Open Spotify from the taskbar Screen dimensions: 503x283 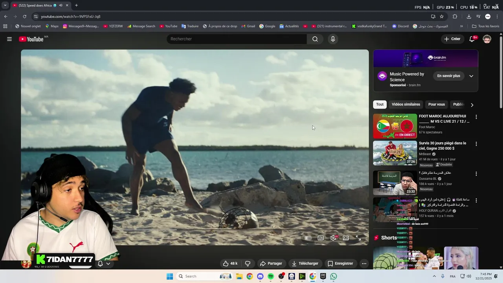(x=270, y=276)
